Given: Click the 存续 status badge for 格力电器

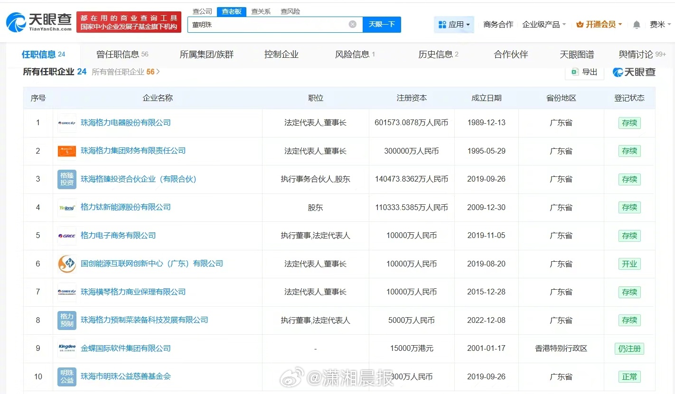Looking at the screenshot, I should [x=629, y=122].
